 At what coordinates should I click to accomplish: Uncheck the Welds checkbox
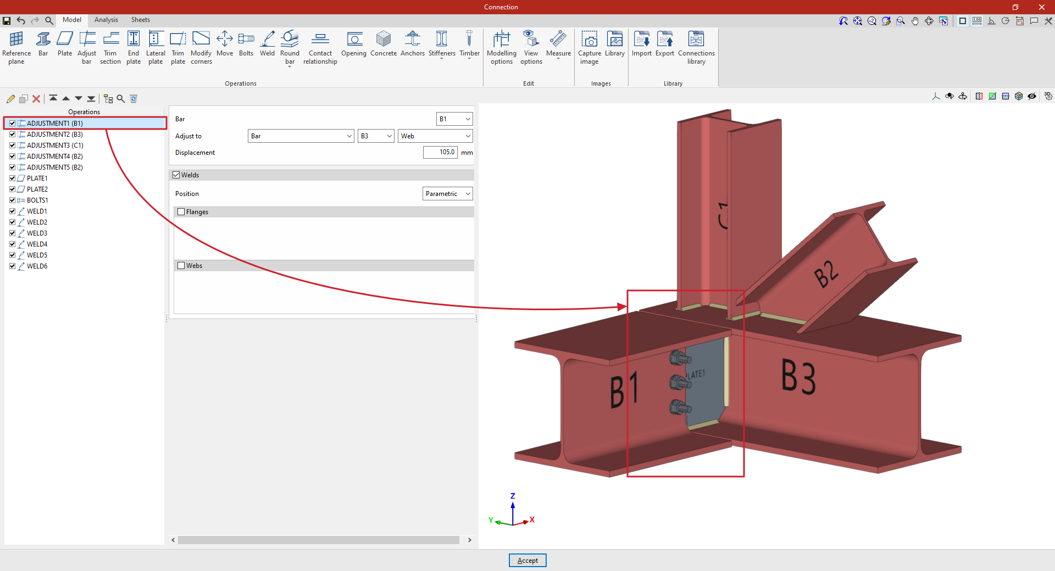(x=176, y=175)
